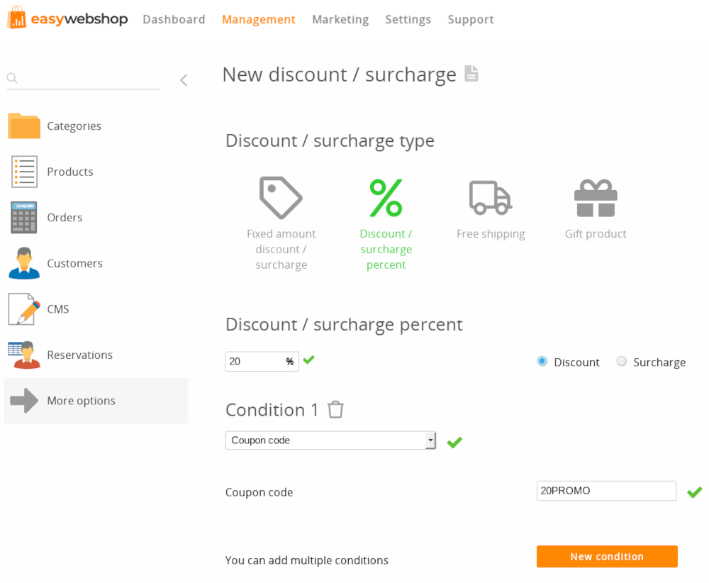Open the Marketing menu
The image size is (709, 583).
pos(340,19)
